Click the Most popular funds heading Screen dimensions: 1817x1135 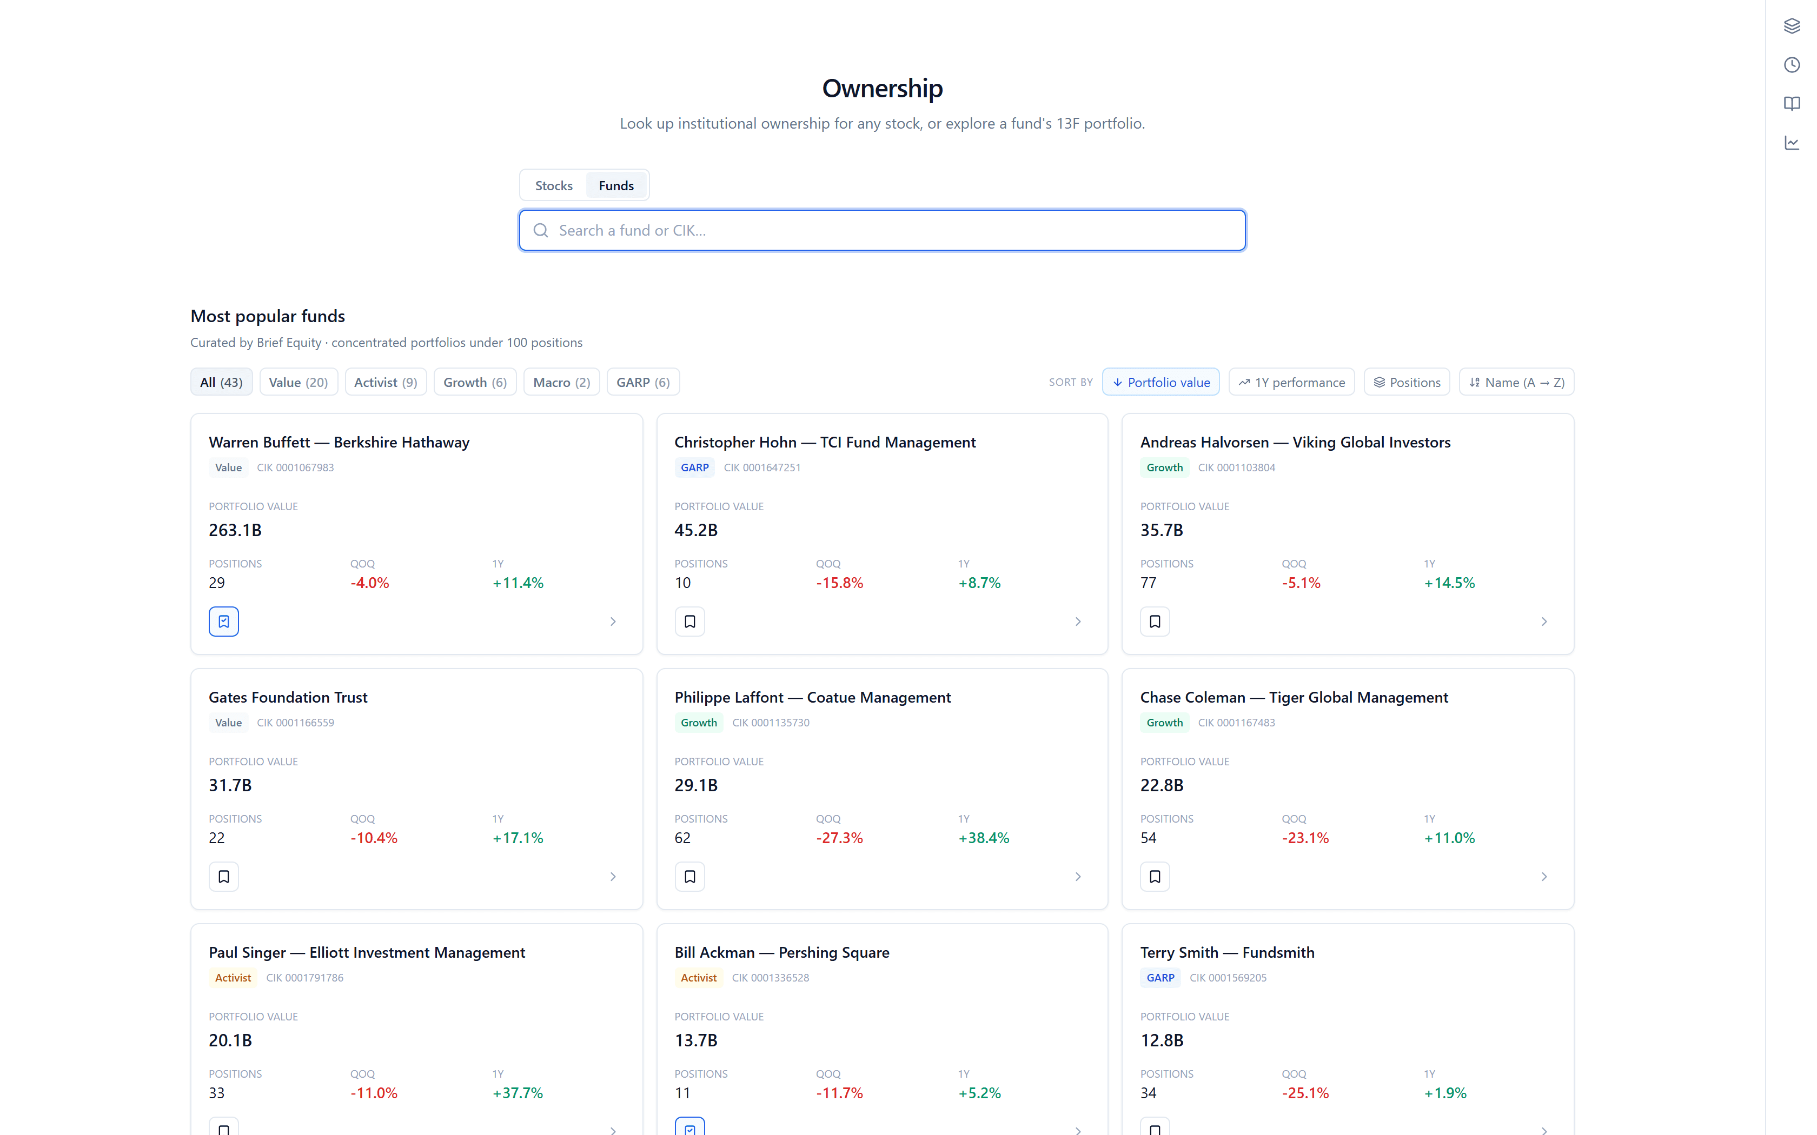tap(267, 316)
